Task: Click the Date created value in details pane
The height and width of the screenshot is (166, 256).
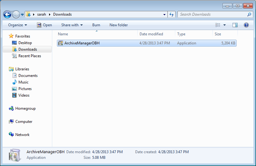Action: point(173,152)
